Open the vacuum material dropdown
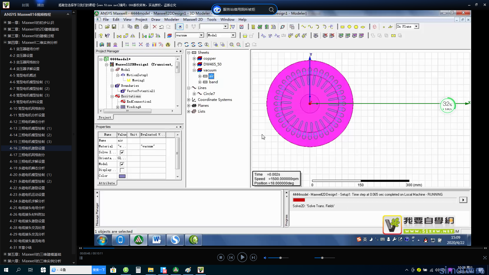 click(x=201, y=35)
